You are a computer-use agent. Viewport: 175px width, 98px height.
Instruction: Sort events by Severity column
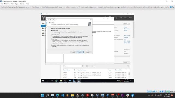point(80,70)
